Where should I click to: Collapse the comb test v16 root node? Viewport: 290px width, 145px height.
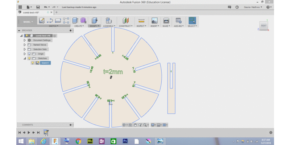click(x=21, y=36)
